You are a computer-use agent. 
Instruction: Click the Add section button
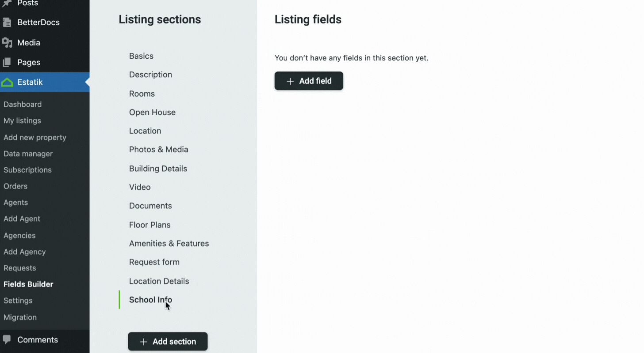pos(168,342)
